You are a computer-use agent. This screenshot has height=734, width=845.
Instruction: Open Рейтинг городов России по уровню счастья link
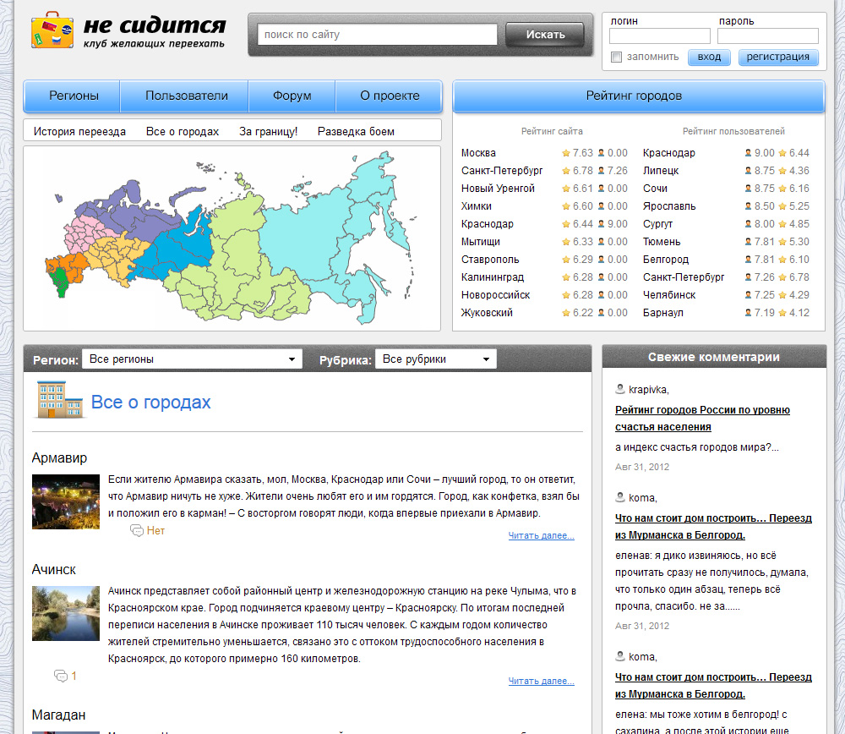pyautogui.click(x=702, y=419)
